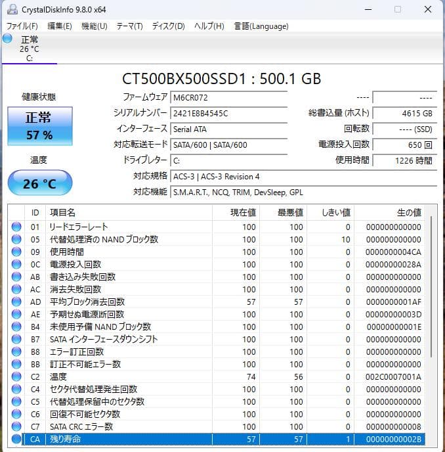Image resolution: width=445 pixels, height=452 pixels.
Task: Click the features field S.M.A.R.T., NCQ, TRIM
Action: (x=304, y=192)
